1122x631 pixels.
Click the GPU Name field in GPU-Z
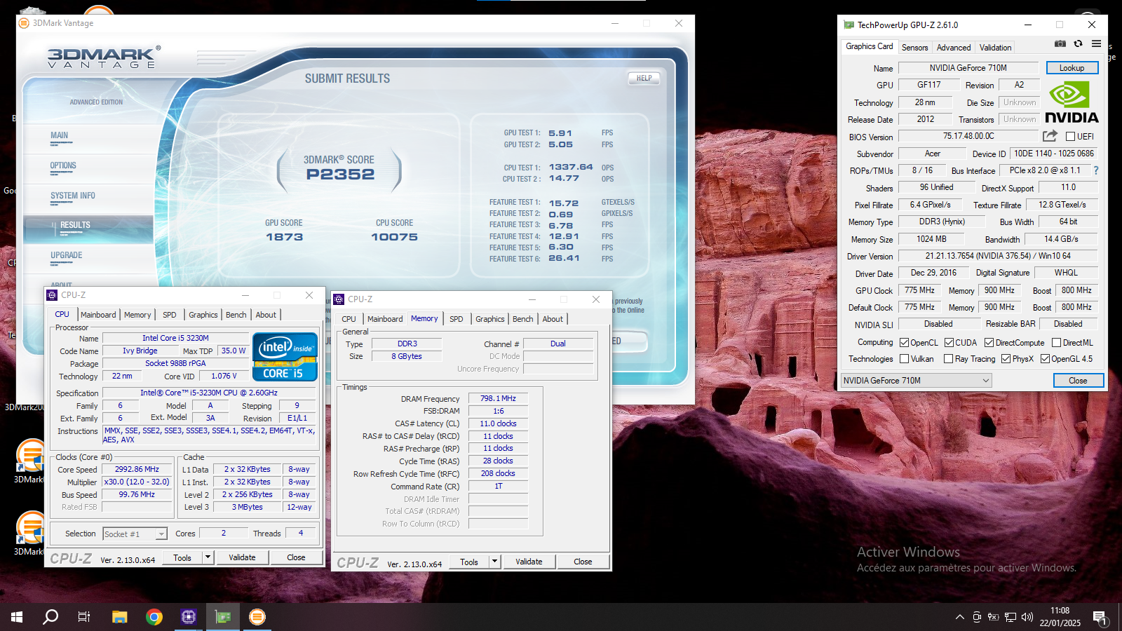point(968,68)
